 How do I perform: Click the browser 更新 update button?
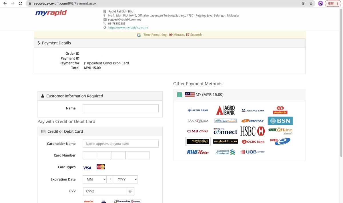(331, 3)
